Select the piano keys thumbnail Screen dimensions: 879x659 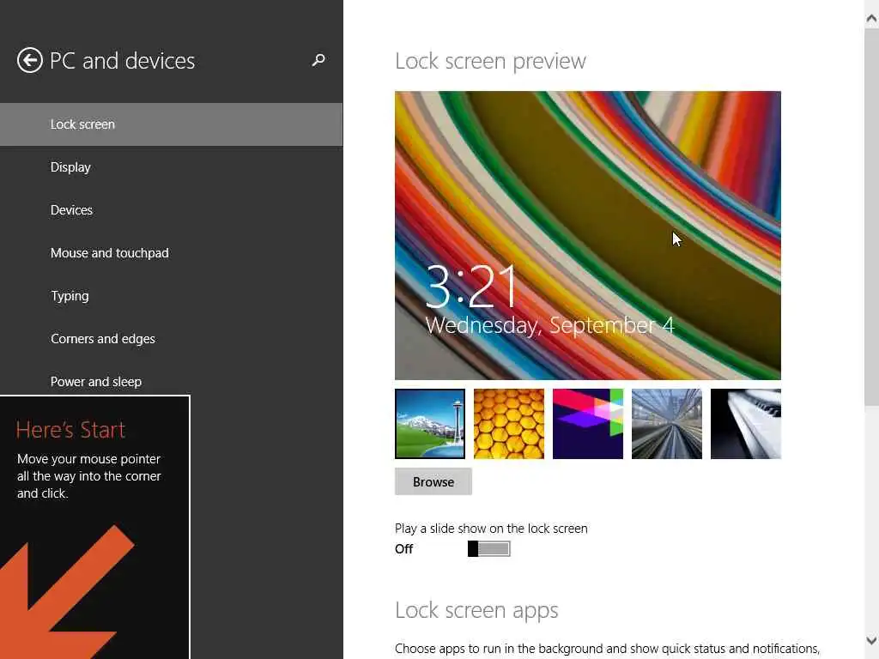pyautogui.click(x=746, y=424)
